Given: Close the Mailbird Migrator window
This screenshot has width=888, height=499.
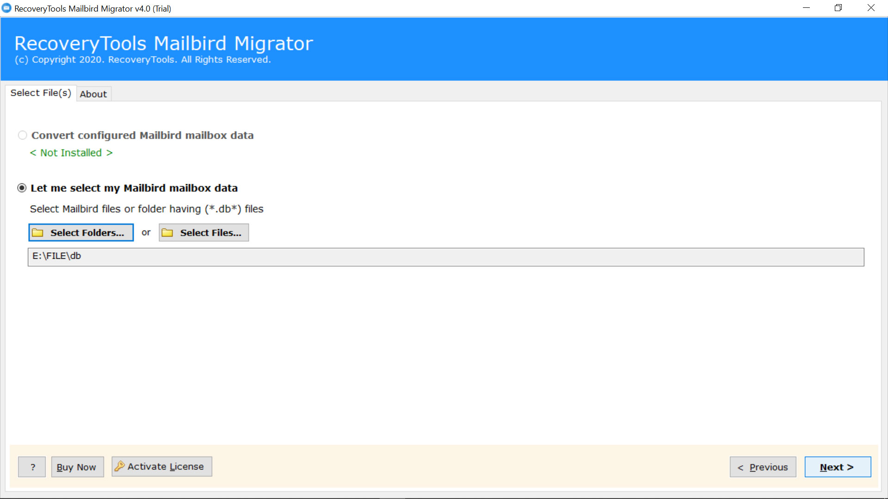Looking at the screenshot, I should pos(871,8).
